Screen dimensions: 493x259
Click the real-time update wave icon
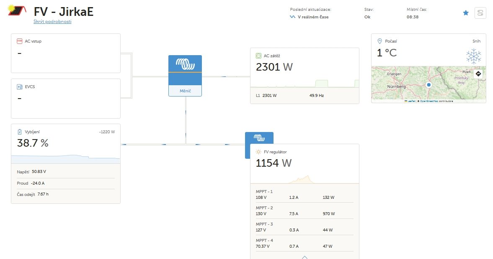point(292,17)
